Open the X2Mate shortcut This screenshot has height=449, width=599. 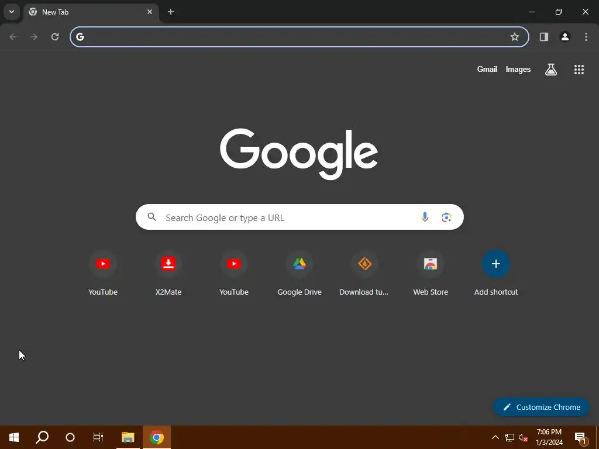point(168,273)
